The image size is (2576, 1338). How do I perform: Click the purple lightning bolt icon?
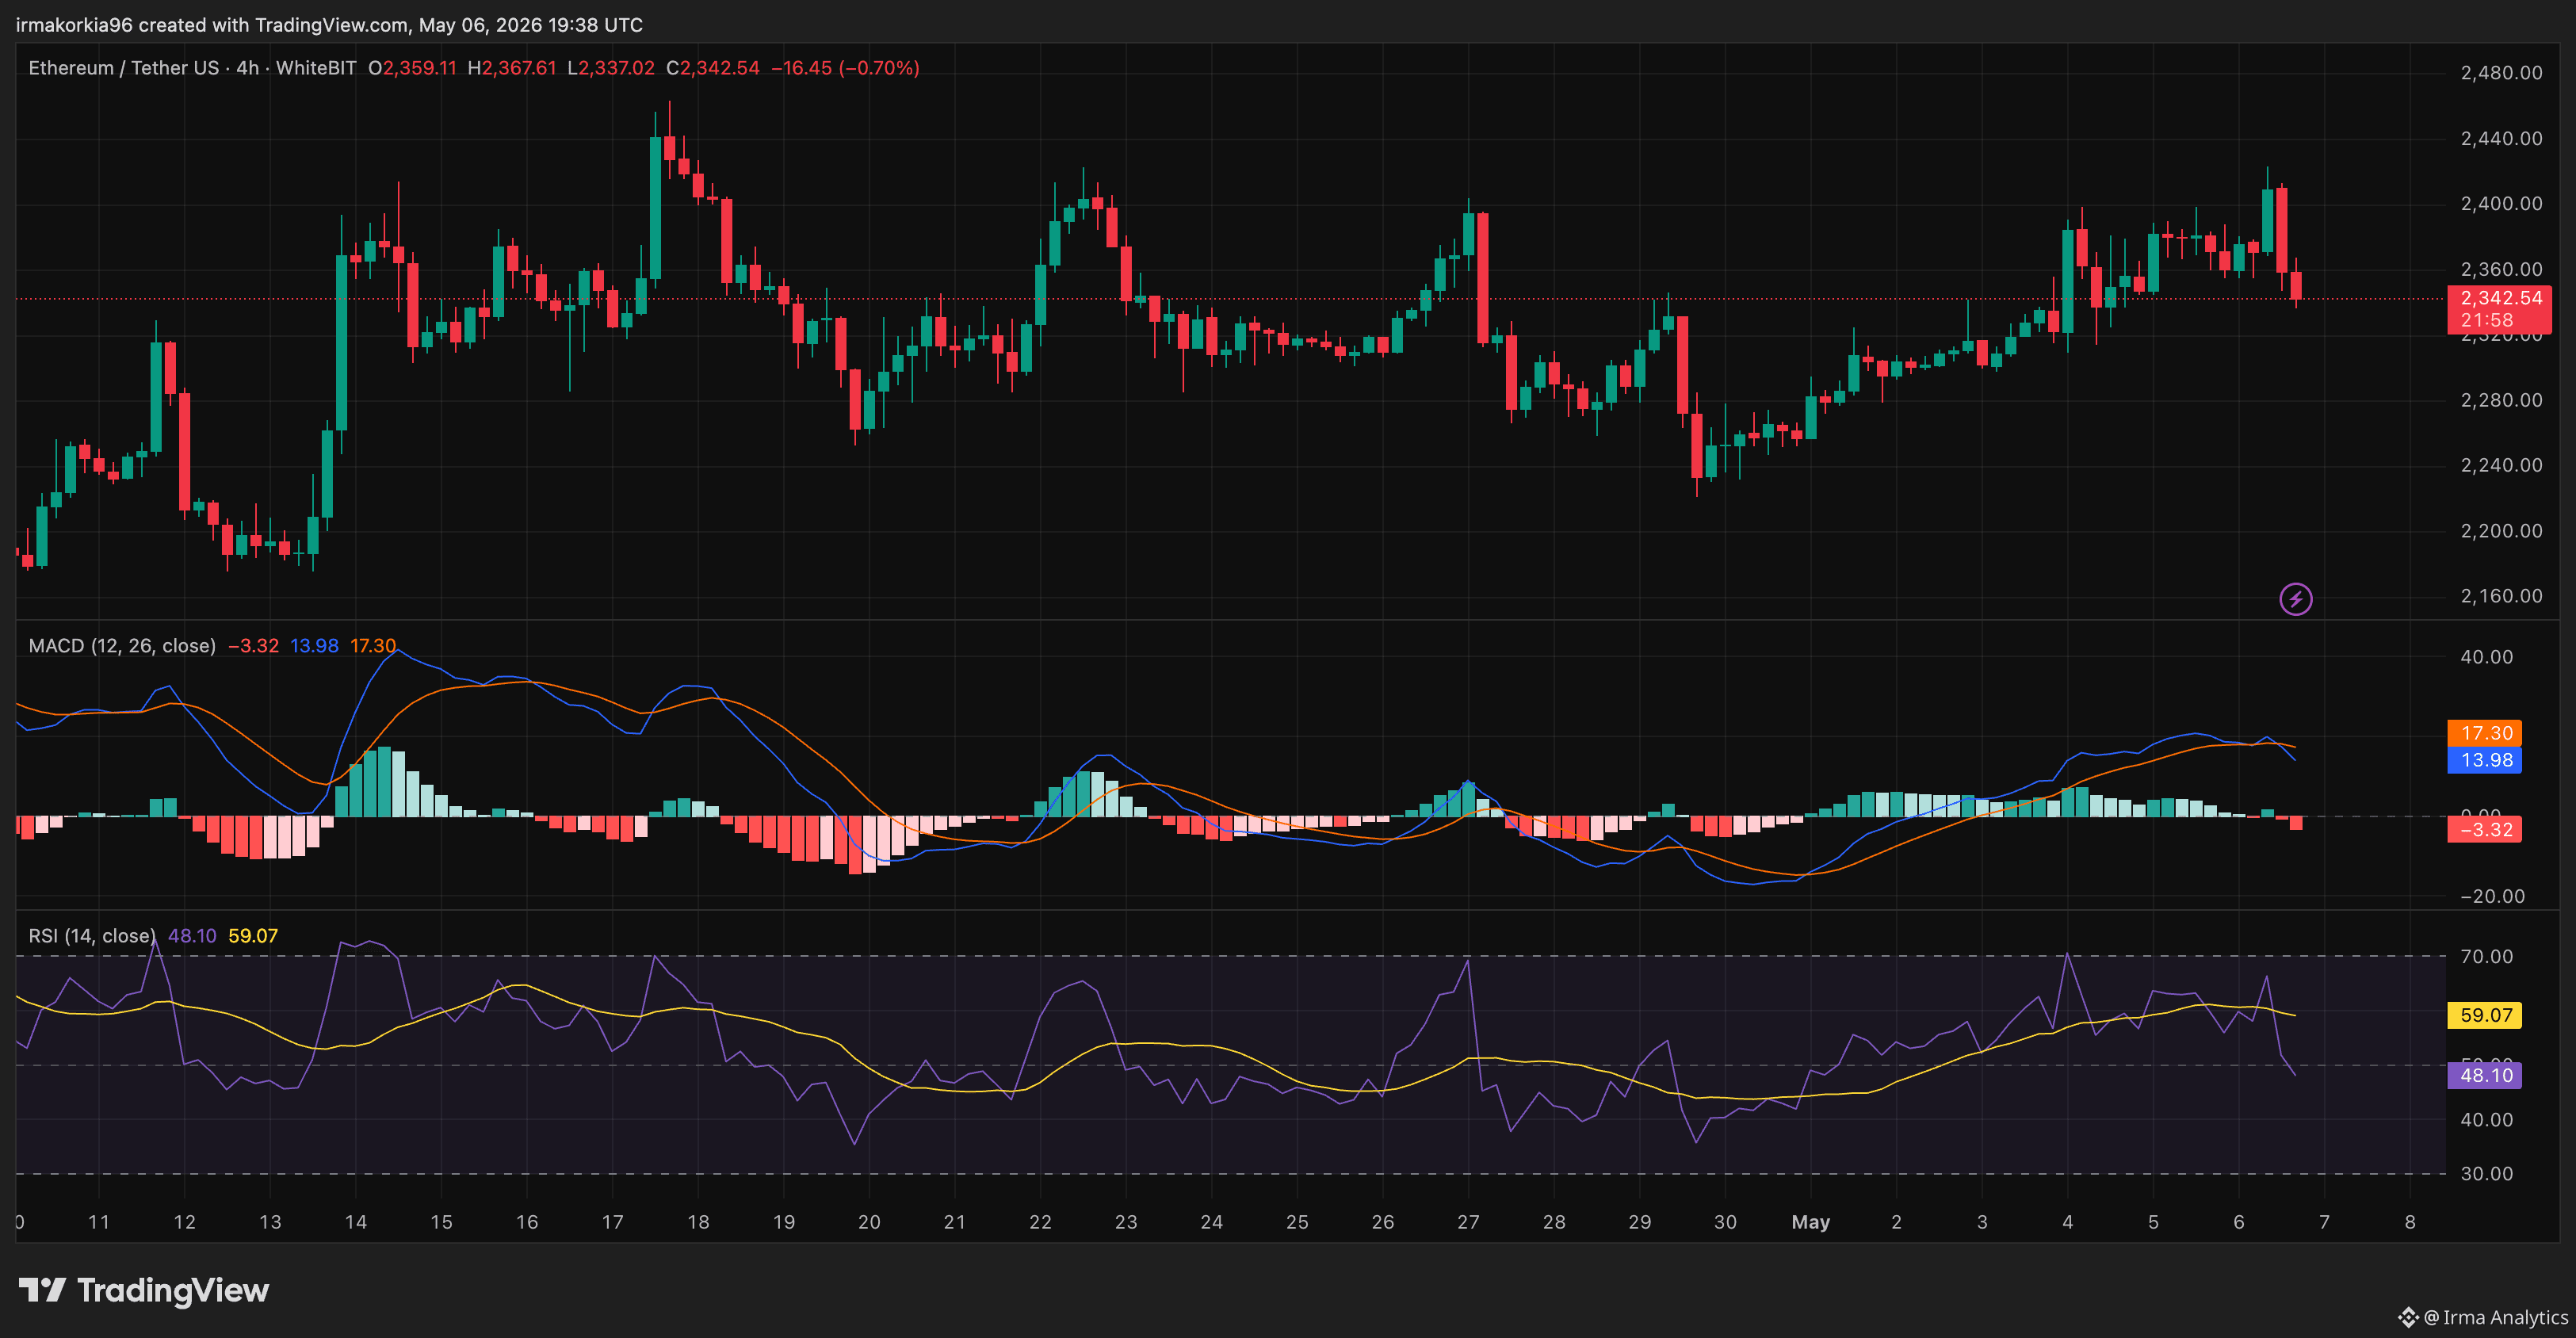click(2295, 599)
